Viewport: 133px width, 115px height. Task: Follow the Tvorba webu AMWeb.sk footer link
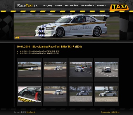click(110, 112)
